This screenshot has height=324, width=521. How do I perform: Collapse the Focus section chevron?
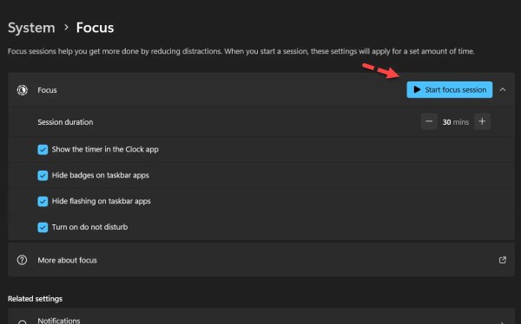503,90
